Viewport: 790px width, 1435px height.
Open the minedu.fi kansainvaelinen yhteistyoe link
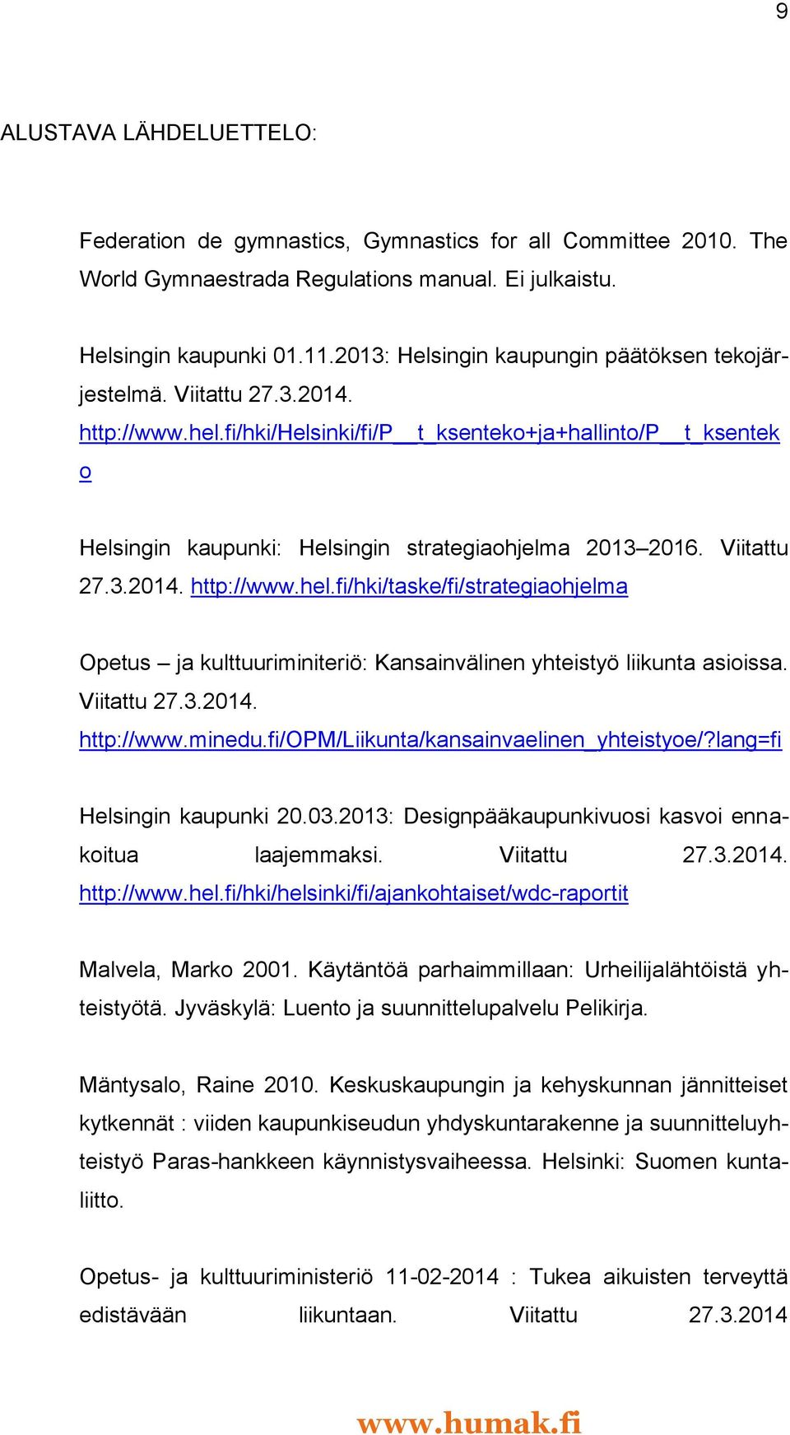[430, 739]
